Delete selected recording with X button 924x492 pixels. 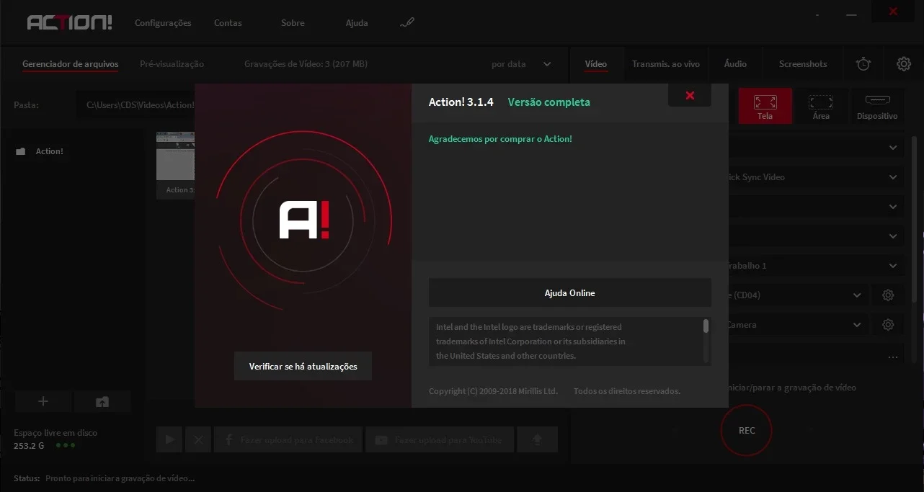pos(197,439)
